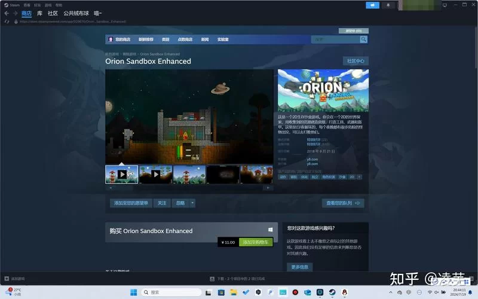
Task: Click 查看您的队列 button
Action: [343, 203]
